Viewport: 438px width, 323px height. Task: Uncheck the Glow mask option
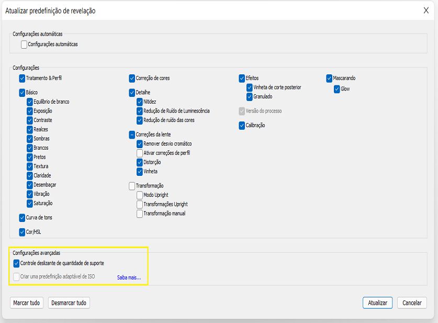point(337,89)
